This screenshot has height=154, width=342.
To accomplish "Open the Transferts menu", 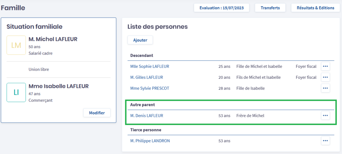I will pyautogui.click(x=270, y=8).
